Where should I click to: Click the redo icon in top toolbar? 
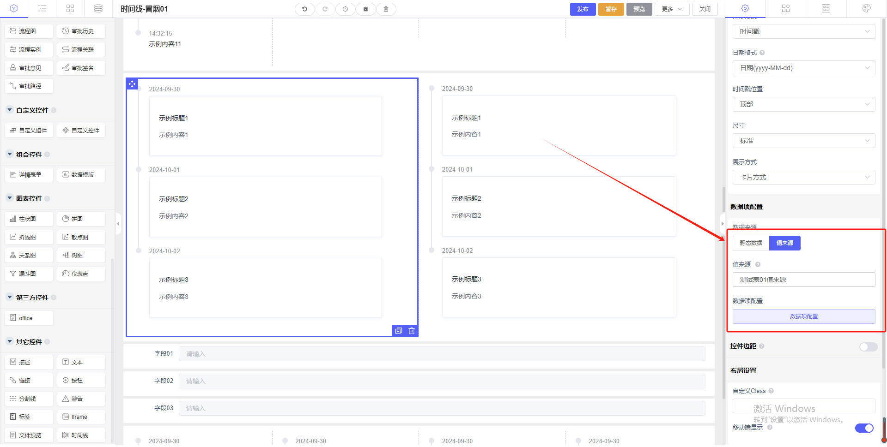(325, 9)
